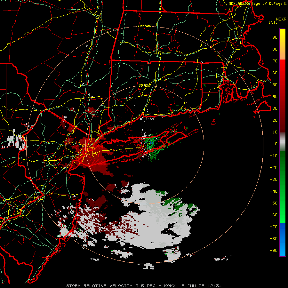The image size is (288, 288).
Task: Click the positive 90 scale value
Action: (275, 37)
